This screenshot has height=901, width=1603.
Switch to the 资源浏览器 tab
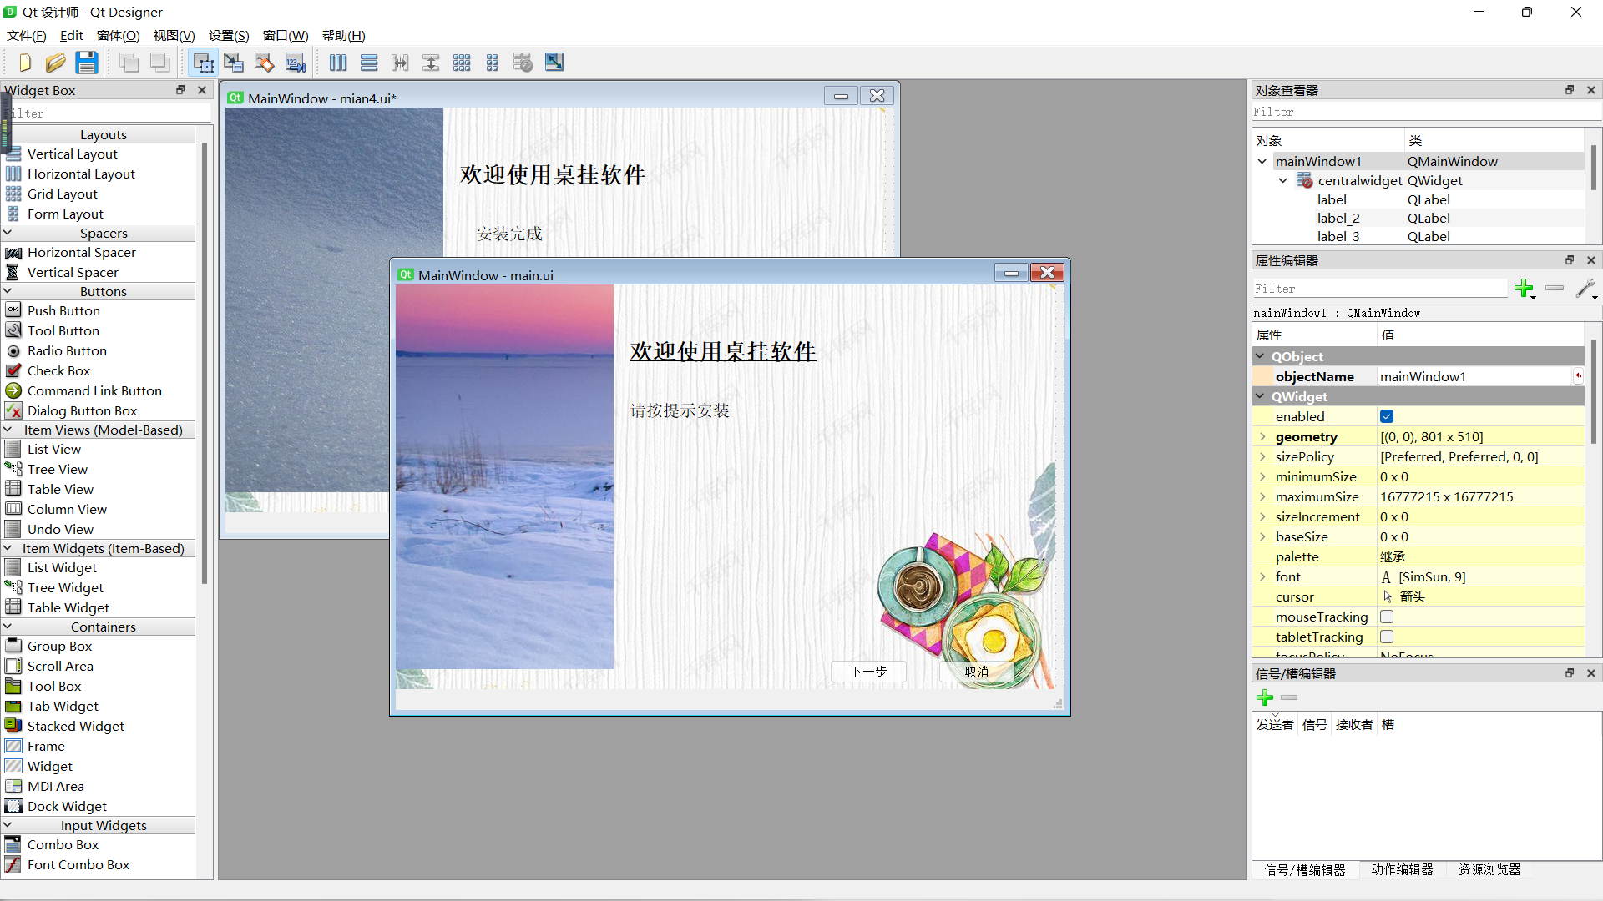tap(1489, 869)
